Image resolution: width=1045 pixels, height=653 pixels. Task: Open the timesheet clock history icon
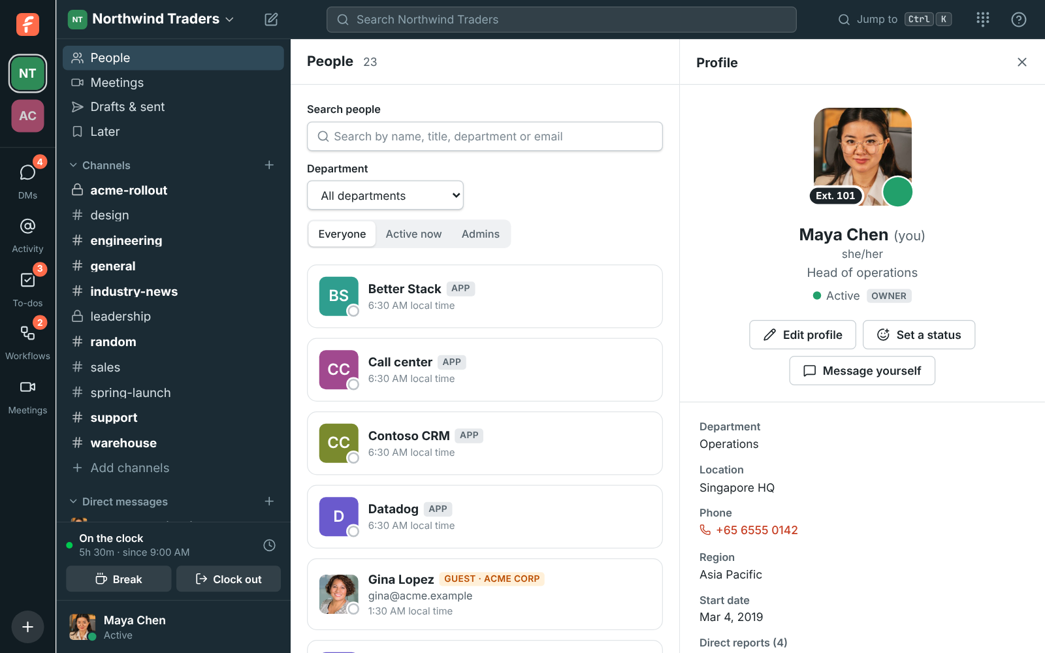(x=269, y=545)
